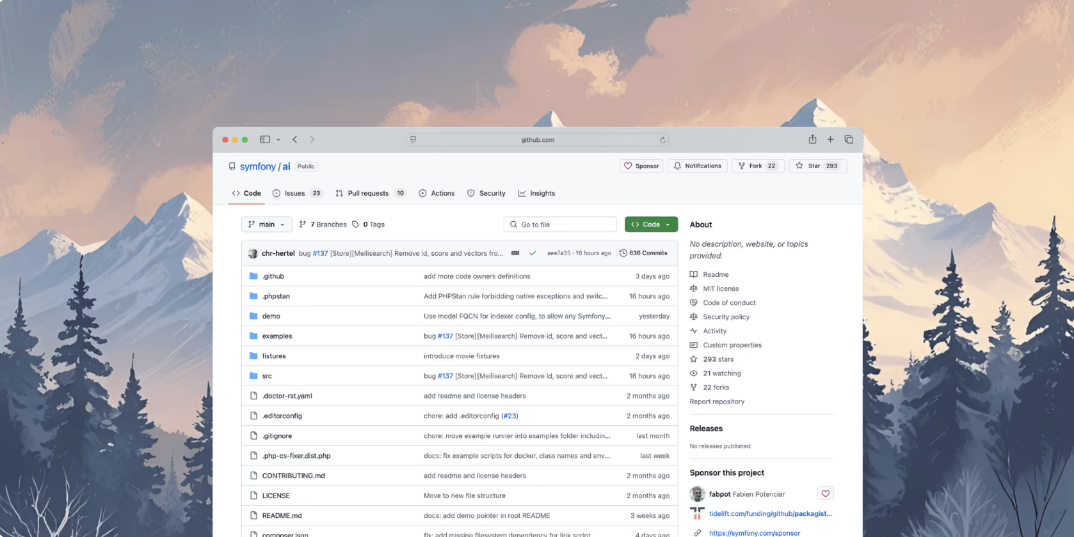The height and width of the screenshot is (537, 1074).
Task: Open the symfony organization link
Action: [x=257, y=166]
